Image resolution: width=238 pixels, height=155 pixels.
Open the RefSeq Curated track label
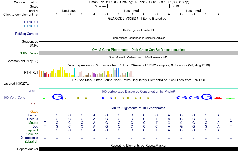tap(27, 34)
